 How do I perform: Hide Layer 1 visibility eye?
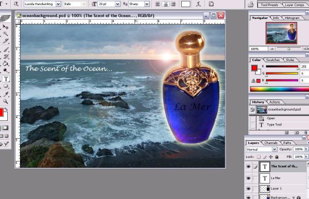(x=249, y=189)
